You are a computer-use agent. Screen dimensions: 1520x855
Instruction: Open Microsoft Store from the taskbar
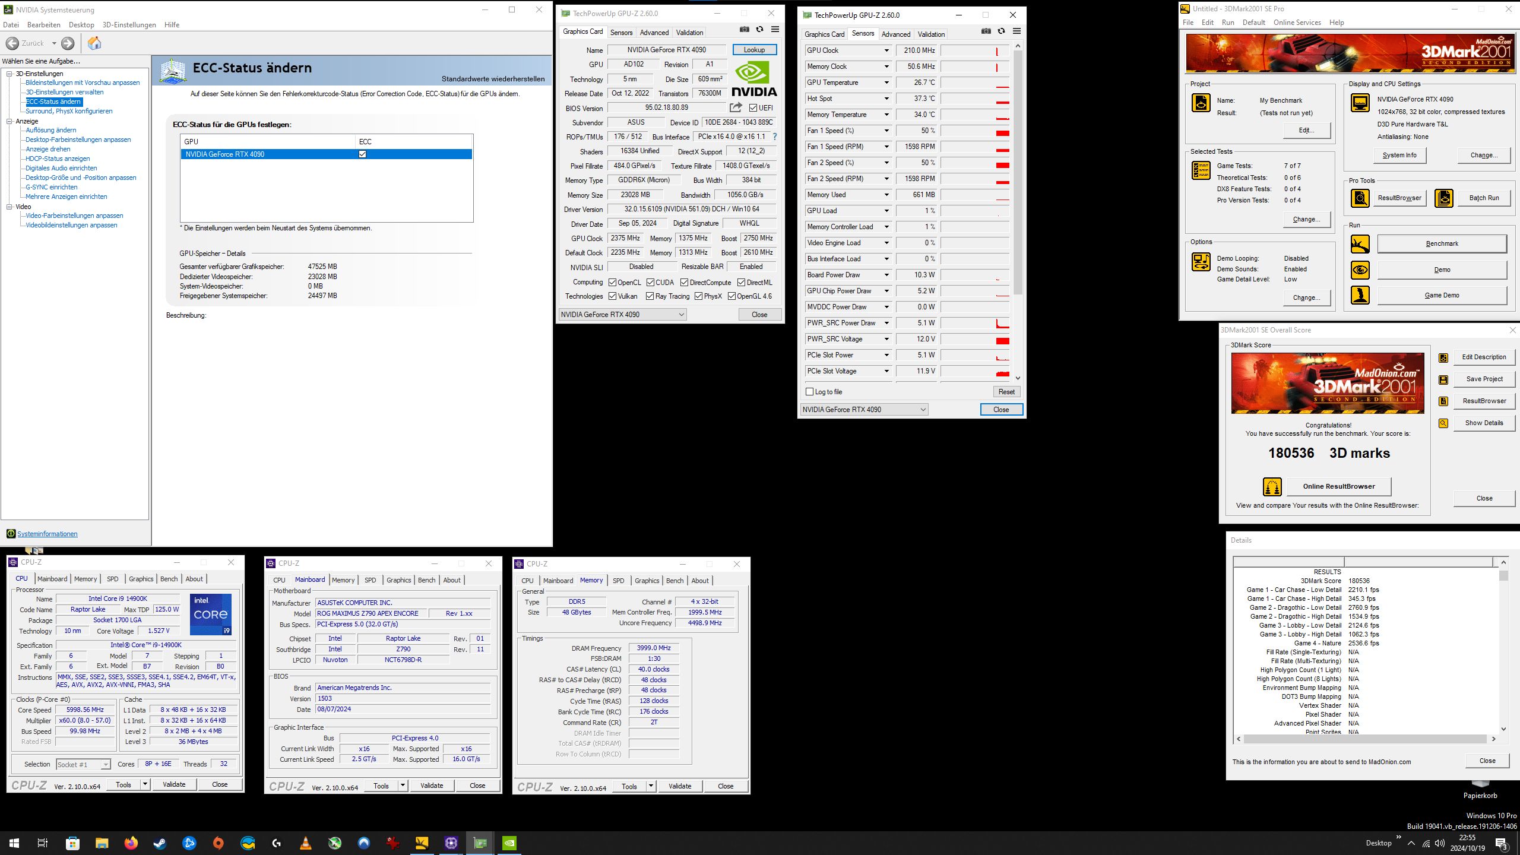click(x=73, y=843)
